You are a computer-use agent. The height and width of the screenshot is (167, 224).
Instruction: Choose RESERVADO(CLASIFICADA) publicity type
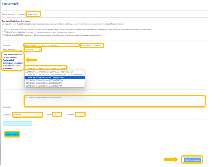coord(3,35)
